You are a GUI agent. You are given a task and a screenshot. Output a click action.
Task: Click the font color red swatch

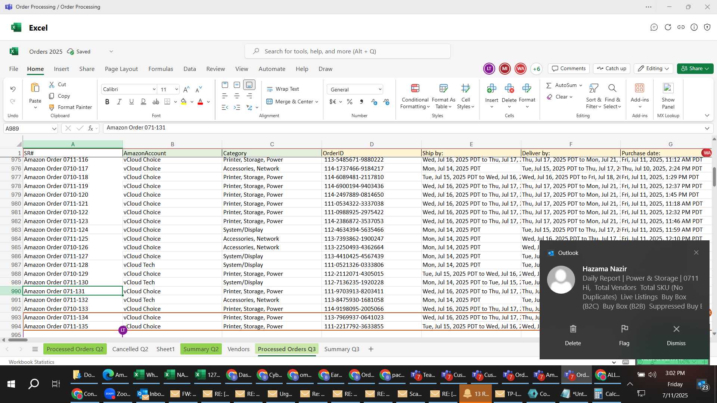click(x=200, y=102)
